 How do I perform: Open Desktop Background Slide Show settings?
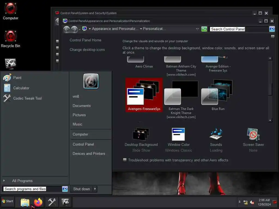pyautogui.click(x=141, y=140)
